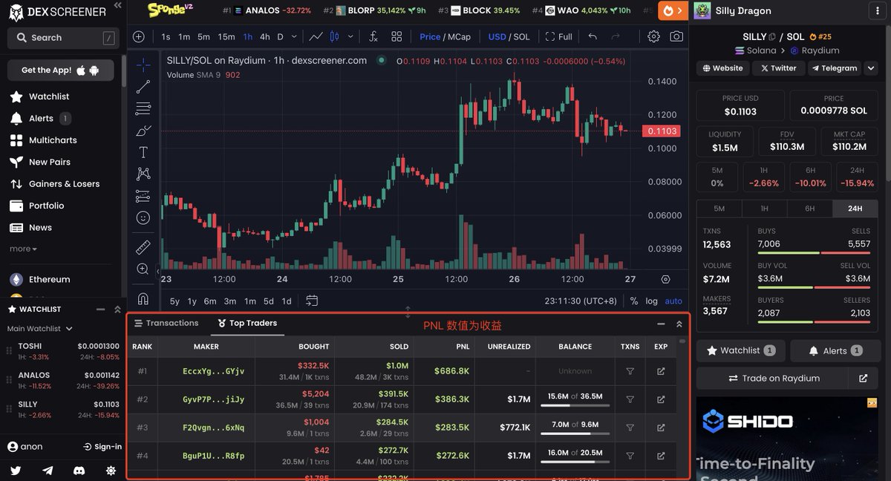Select the ruler measure tool
891x481 pixels.
point(143,247)
